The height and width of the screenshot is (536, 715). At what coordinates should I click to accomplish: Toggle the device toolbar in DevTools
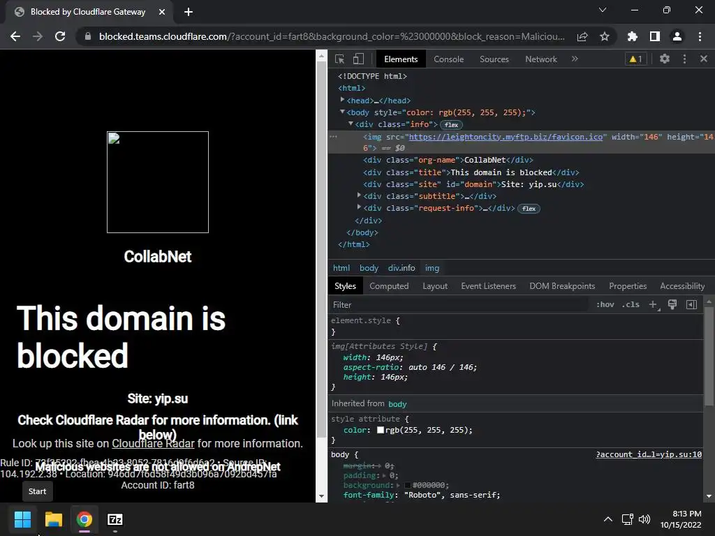click(x=358, y=59)
